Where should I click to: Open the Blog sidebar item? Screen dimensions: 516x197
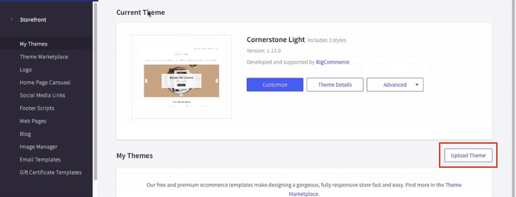click(25, 134)
